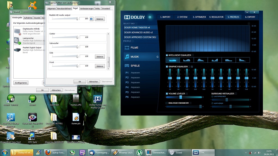Toggle the Dolby power button
The height and width of the screenshot is (156, 278).
pos(150,17)
